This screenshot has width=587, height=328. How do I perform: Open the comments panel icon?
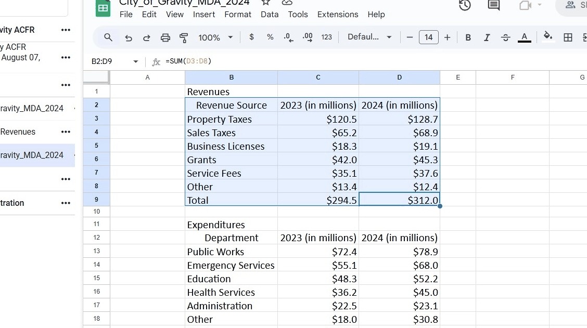pyautogui.click(x=494, y=5)
